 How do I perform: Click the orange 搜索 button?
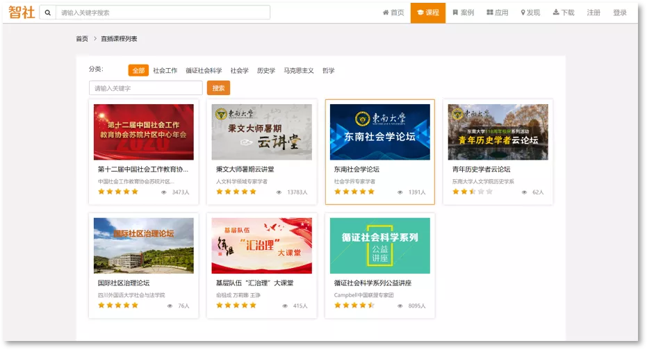tap(218, 88)
